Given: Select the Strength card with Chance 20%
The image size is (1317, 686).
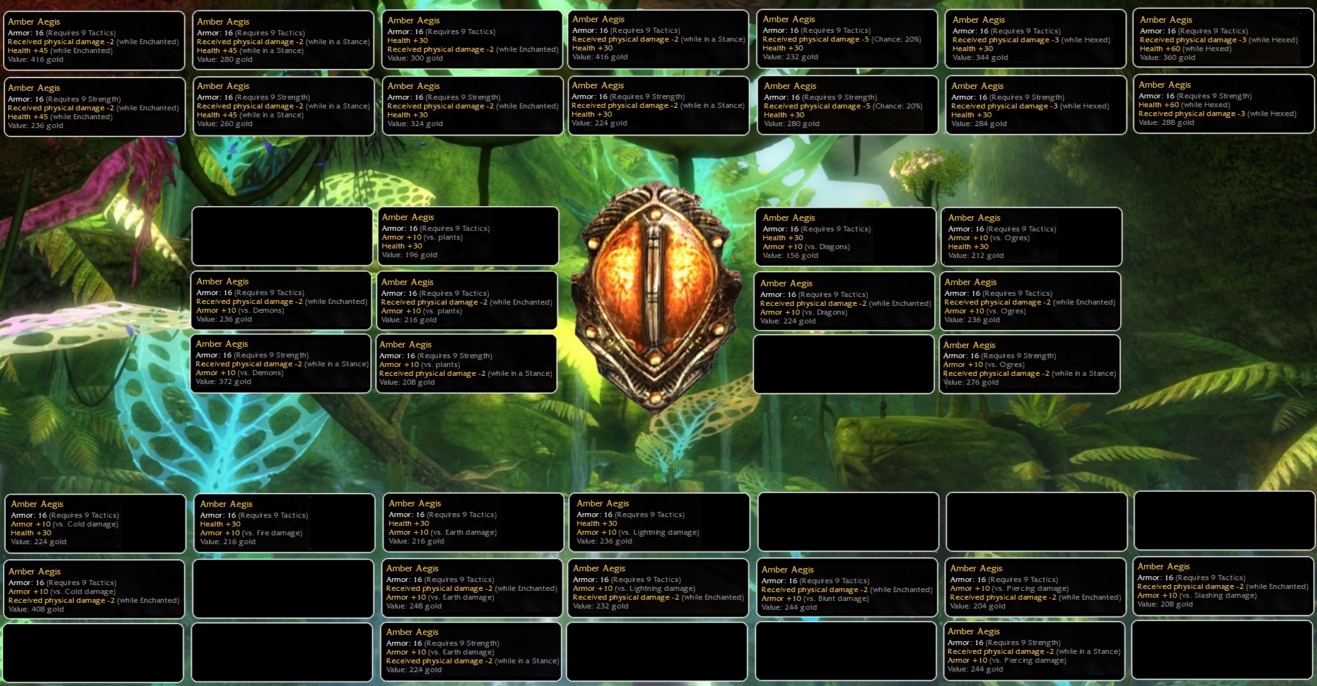Looking at the screenshot, I should (847, 105).
